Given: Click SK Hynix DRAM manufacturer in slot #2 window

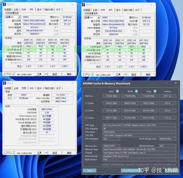Looking at the screenshot, I should tap(34, 27).
